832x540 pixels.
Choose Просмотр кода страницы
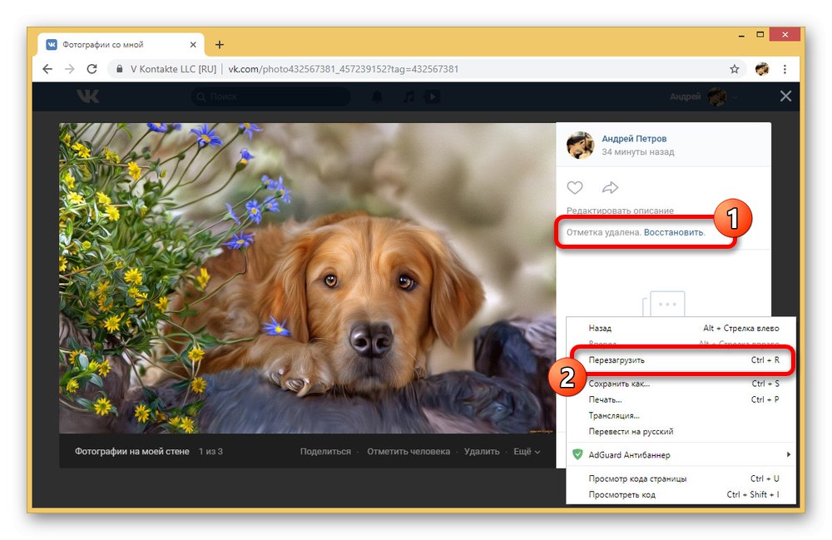tap(681, 478)
